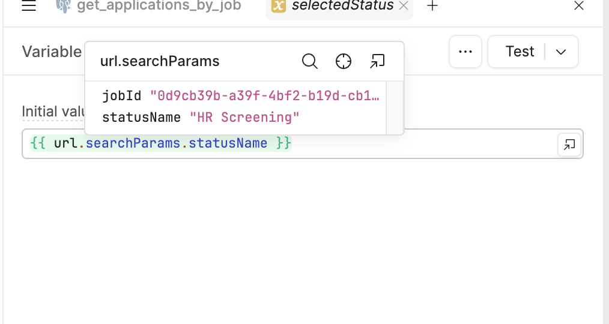Image resolution: width=609 pixels, height=324 pixels.
Task: Click the Test button
Action: [520, 52]
